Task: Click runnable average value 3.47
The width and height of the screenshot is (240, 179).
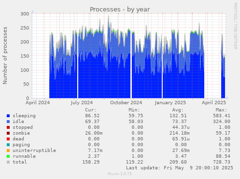Action: coord(181,156)
